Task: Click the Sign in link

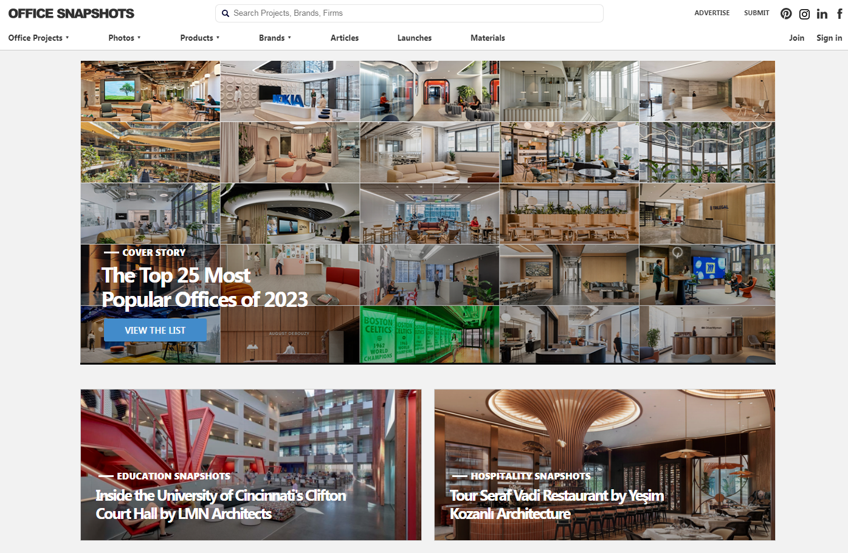Action: coord(829,38)
